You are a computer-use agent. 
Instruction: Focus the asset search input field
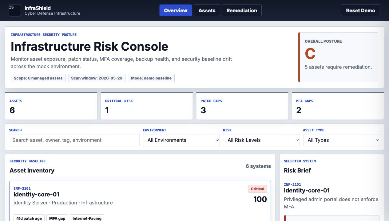(74, 140)
